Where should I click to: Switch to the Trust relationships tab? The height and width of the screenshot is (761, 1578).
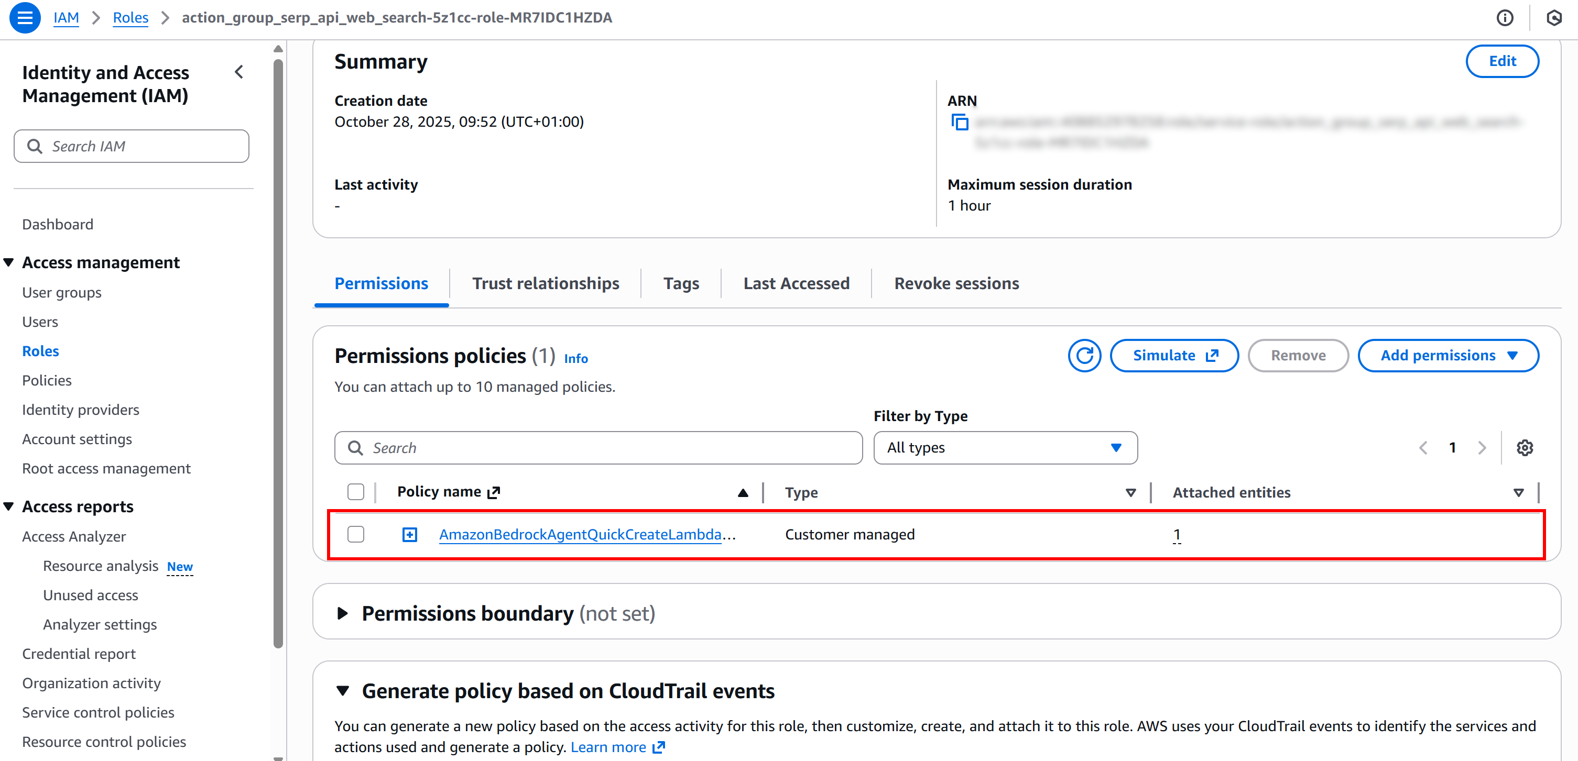click(x=545, y=283)
